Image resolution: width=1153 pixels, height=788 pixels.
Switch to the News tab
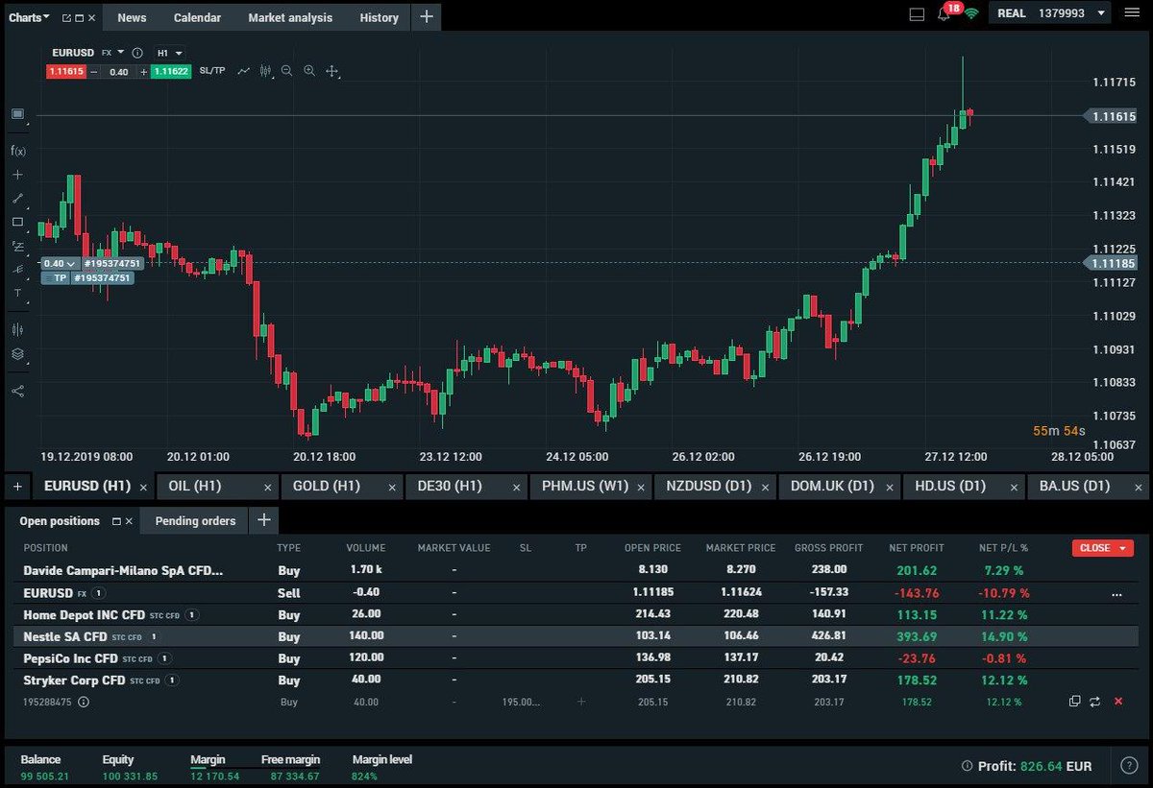tap(133, 17)
